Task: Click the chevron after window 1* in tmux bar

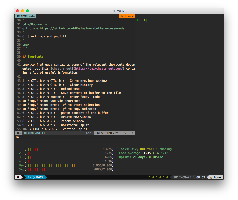Action: tap(34, 177)
